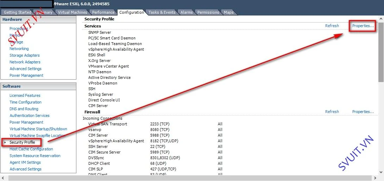Click CIM Server in Services list
Screen dimensions: 384x181
[x=98, y=106]
